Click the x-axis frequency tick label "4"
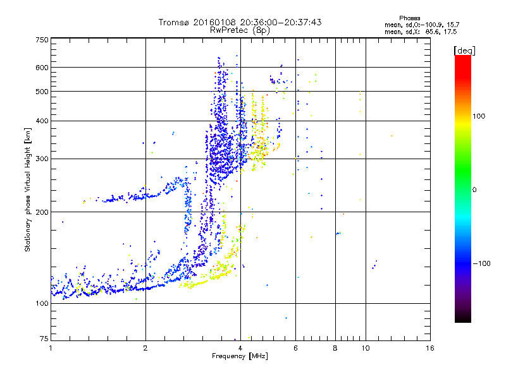506x379 pixels. (x=240, y=348)
